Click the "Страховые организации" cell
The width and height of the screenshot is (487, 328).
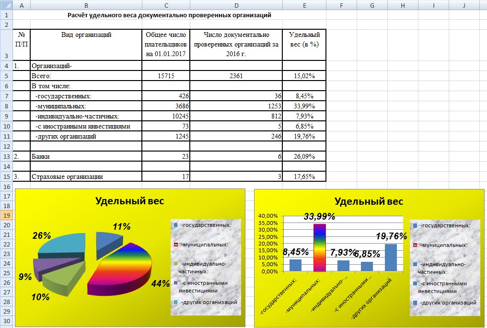[86, 176]
